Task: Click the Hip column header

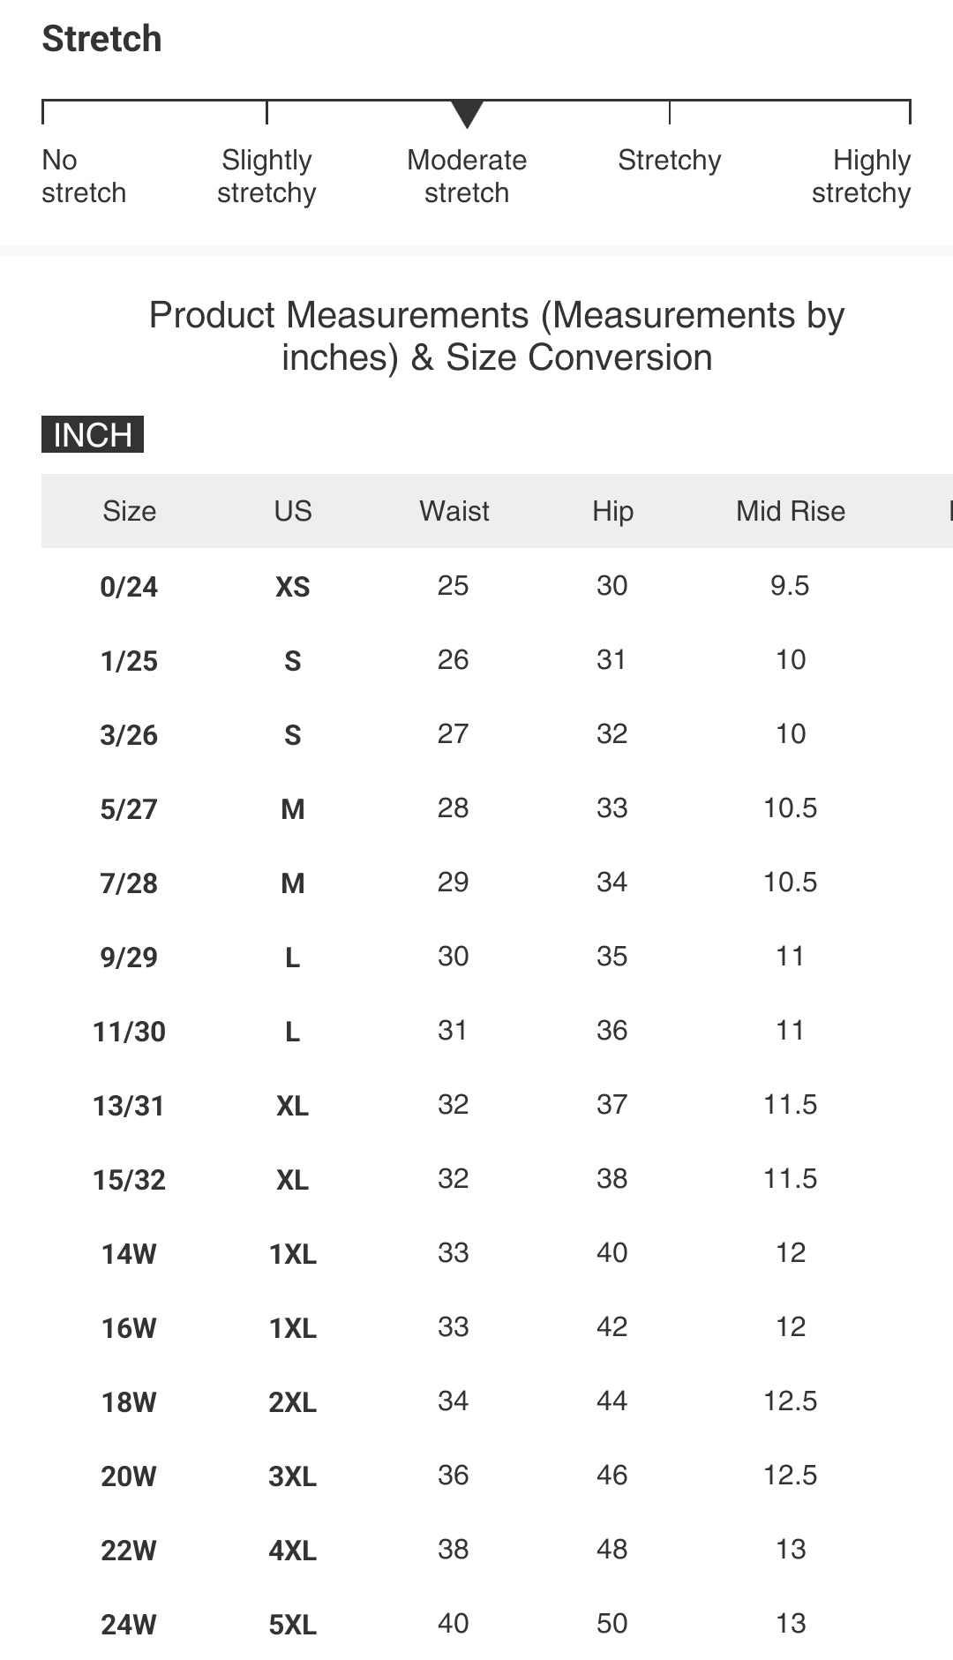Action: [612, 511]
